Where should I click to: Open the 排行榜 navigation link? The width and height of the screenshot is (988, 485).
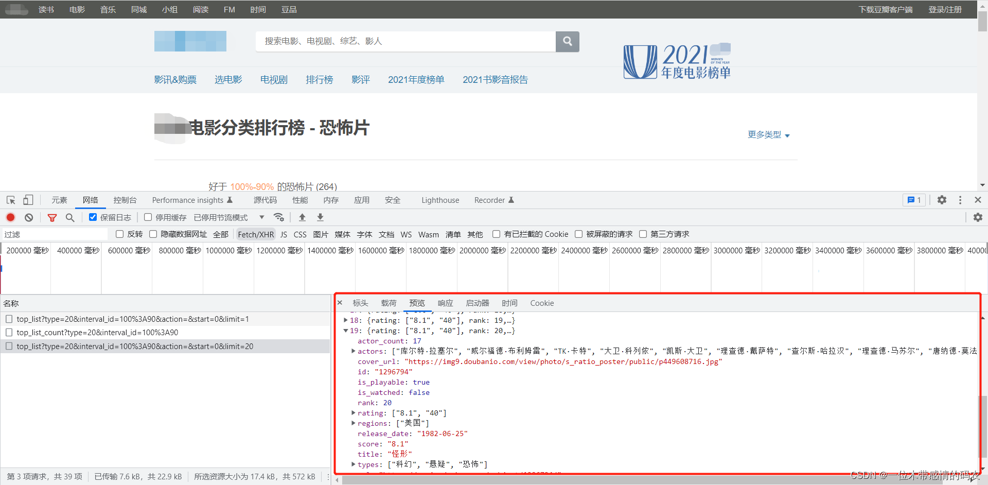pos(320,80)
